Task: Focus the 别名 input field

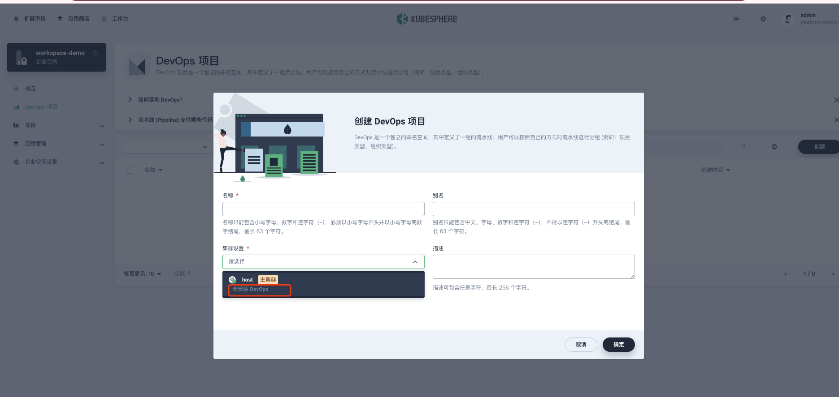Action: coord(534,209)
